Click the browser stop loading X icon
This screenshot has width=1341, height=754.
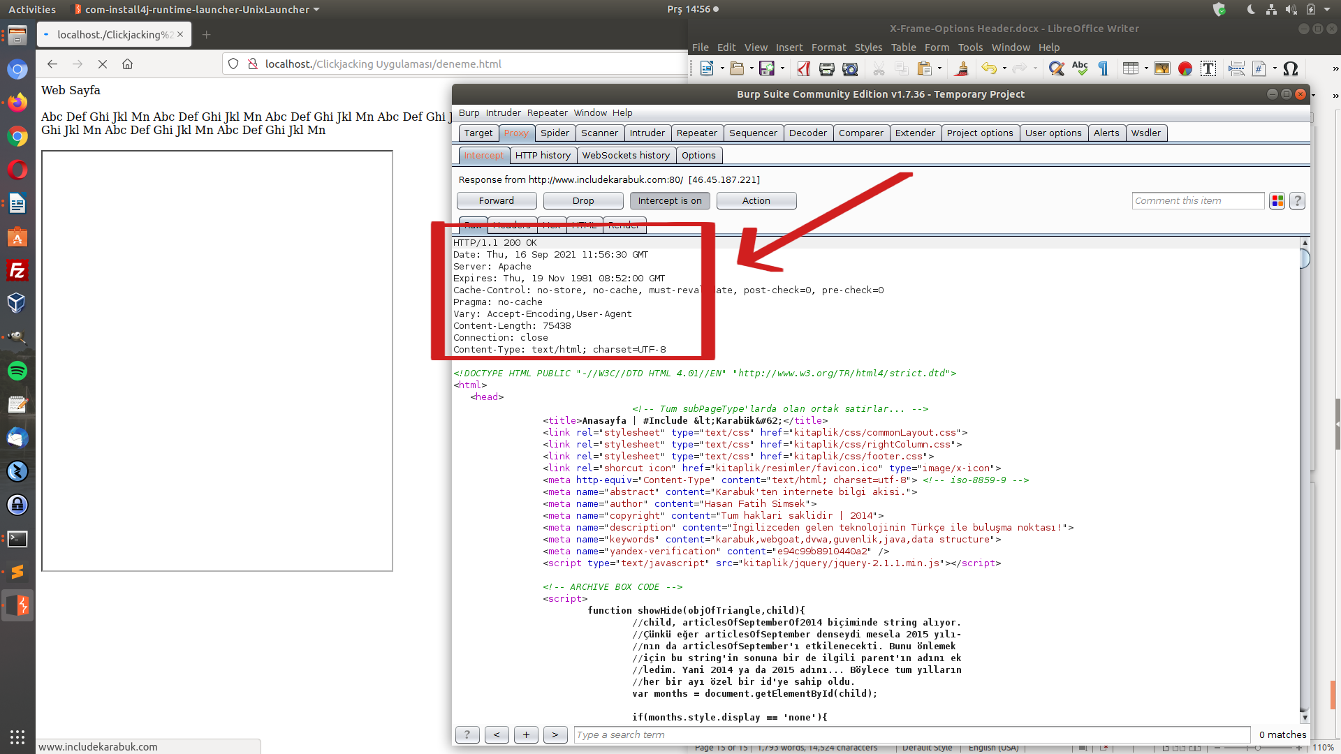103,64
